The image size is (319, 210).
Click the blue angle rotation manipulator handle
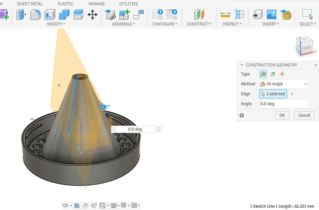tap(103, 107)
